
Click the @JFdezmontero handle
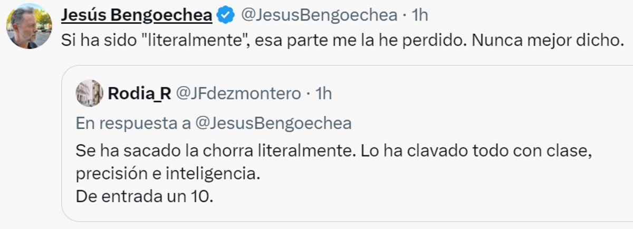point(237,94)
